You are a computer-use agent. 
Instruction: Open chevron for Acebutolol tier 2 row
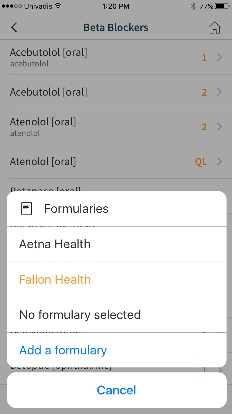point(219,92)
